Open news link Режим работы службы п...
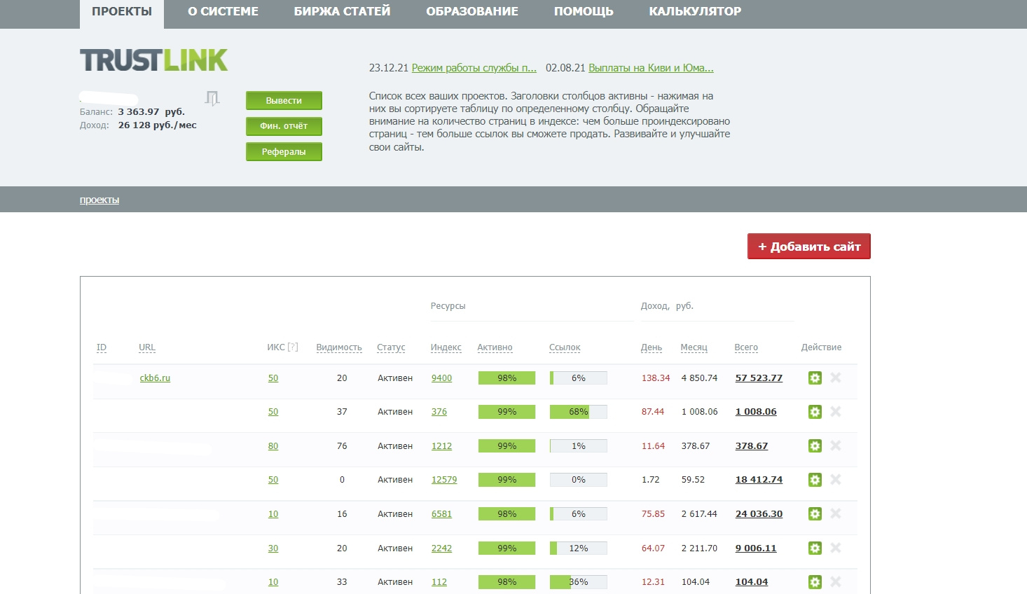Image resolution: width=1027 pixels, height=594 pixels. click(x=474, y=68)
